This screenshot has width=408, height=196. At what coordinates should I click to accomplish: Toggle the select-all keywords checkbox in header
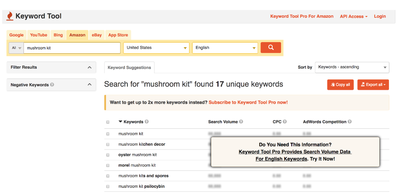[x=108, y=122]
